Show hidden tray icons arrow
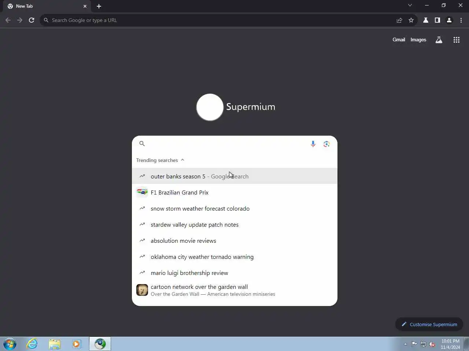469x351 pixels. 405,344
